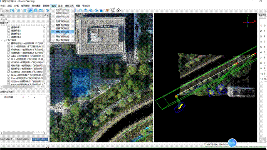Click the pencil edit icon in the toolbar
Screen dimensions: 267x150
pyautogui.click(x=12, y=10)
